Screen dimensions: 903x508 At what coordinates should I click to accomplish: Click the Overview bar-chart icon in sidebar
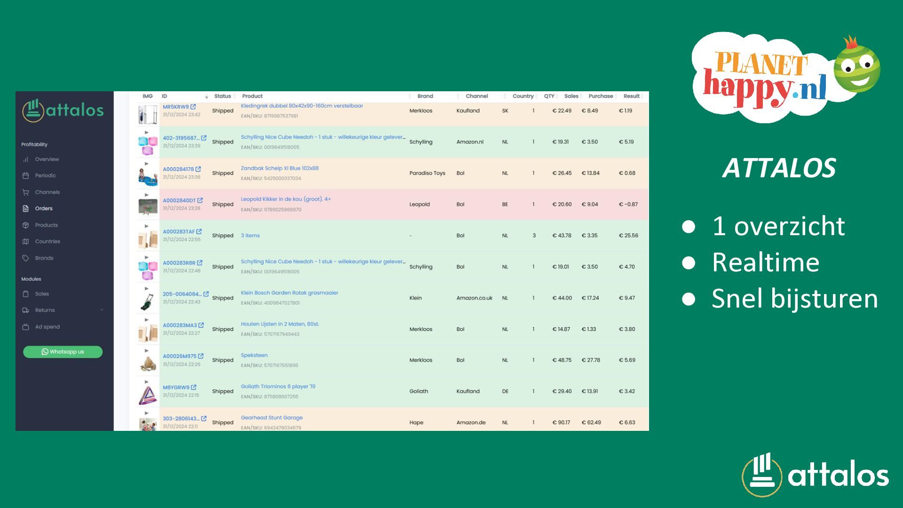(x=25, y=159)
